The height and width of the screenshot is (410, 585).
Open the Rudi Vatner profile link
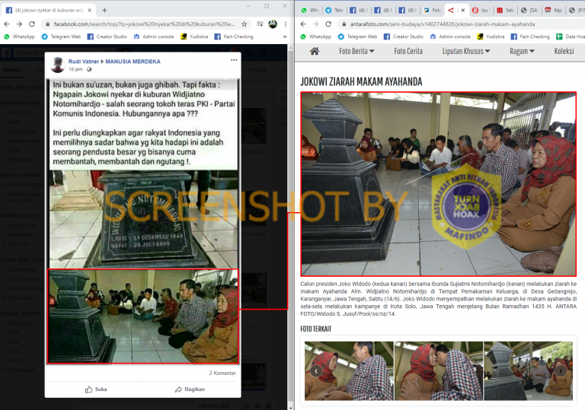(84, 62)
